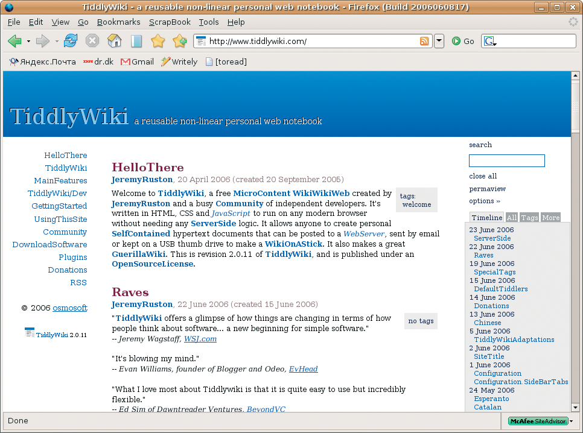Image resolution: width=583 pixels, height=433 pixels.
Task: Open the ScrapBook menu
Action: (170, 22)
